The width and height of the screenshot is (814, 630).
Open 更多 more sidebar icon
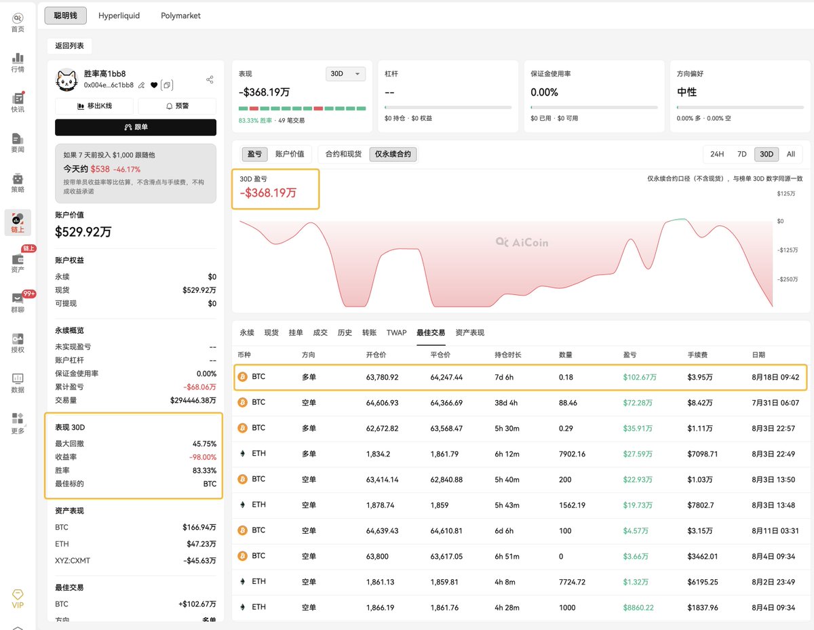(18, 424)
